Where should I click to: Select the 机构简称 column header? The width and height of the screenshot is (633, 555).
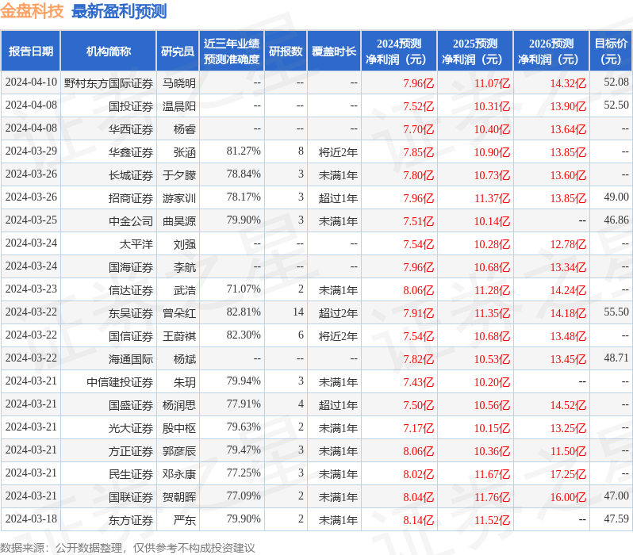tap(108, 52)
